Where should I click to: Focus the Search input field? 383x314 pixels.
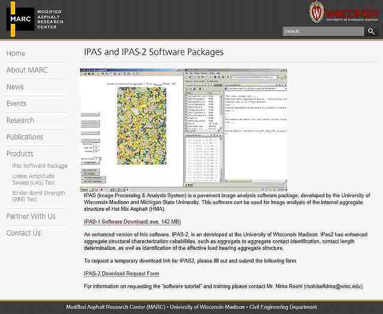(x=323, y=31)
